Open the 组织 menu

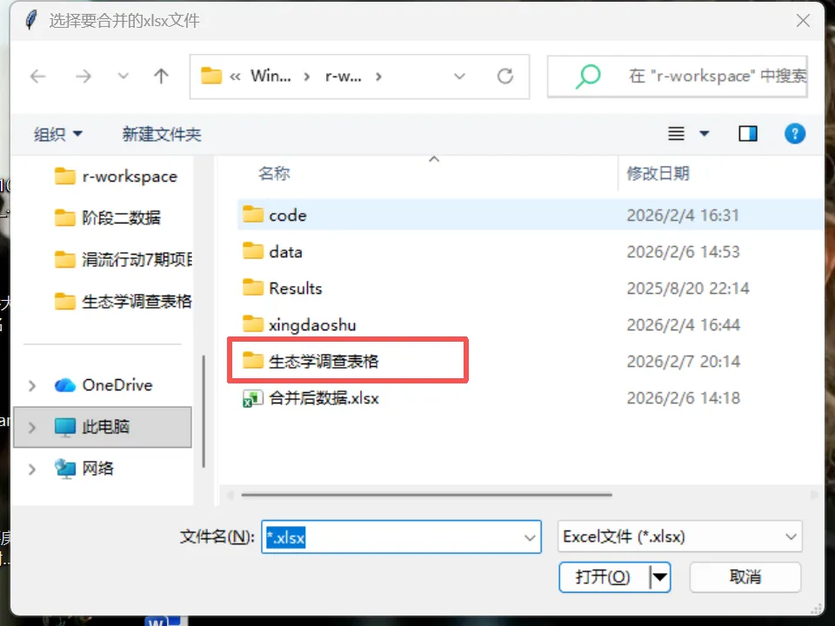click(58, 134)
